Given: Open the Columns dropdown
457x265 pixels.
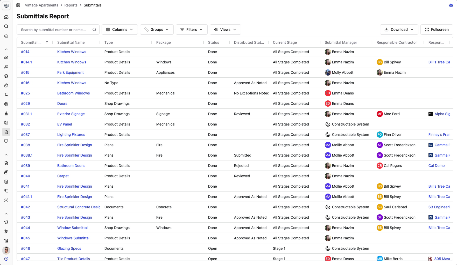Looking at the screenshot, I should point(119,30).
